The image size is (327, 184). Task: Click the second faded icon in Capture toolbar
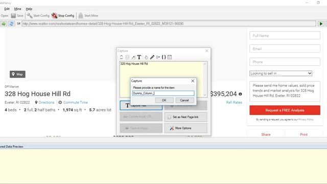click(x=127, y=57)
